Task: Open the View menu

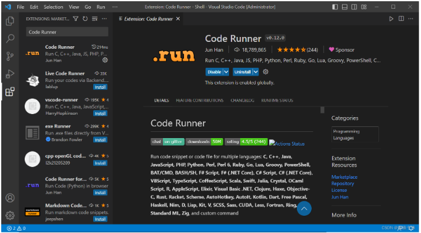Action: (73, 7)
